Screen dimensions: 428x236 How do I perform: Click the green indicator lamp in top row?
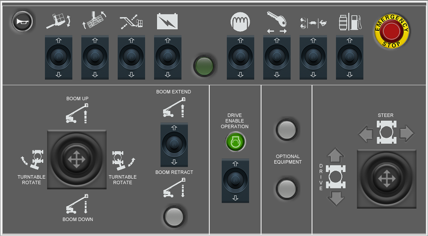pyautogui.click(x=204, y=66)
